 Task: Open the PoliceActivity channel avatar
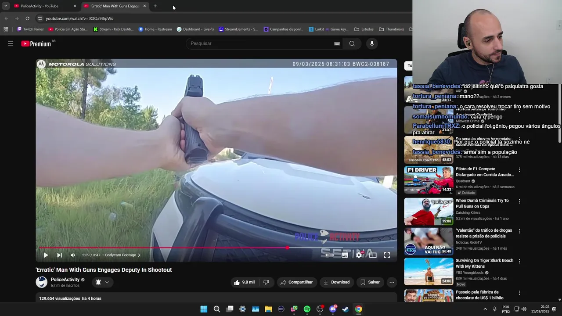tap(41, 282)
